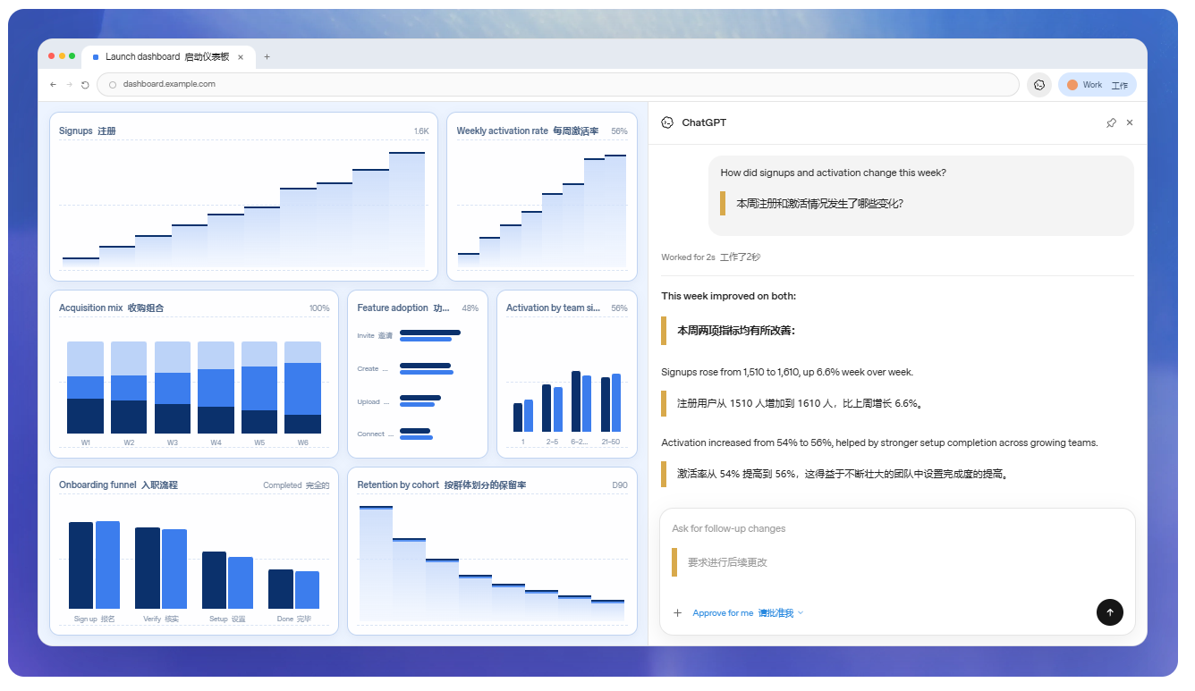Click the Completed label on Onboarding funnel
Viewport: 1195px width, 691px height.
pos(296,485)
